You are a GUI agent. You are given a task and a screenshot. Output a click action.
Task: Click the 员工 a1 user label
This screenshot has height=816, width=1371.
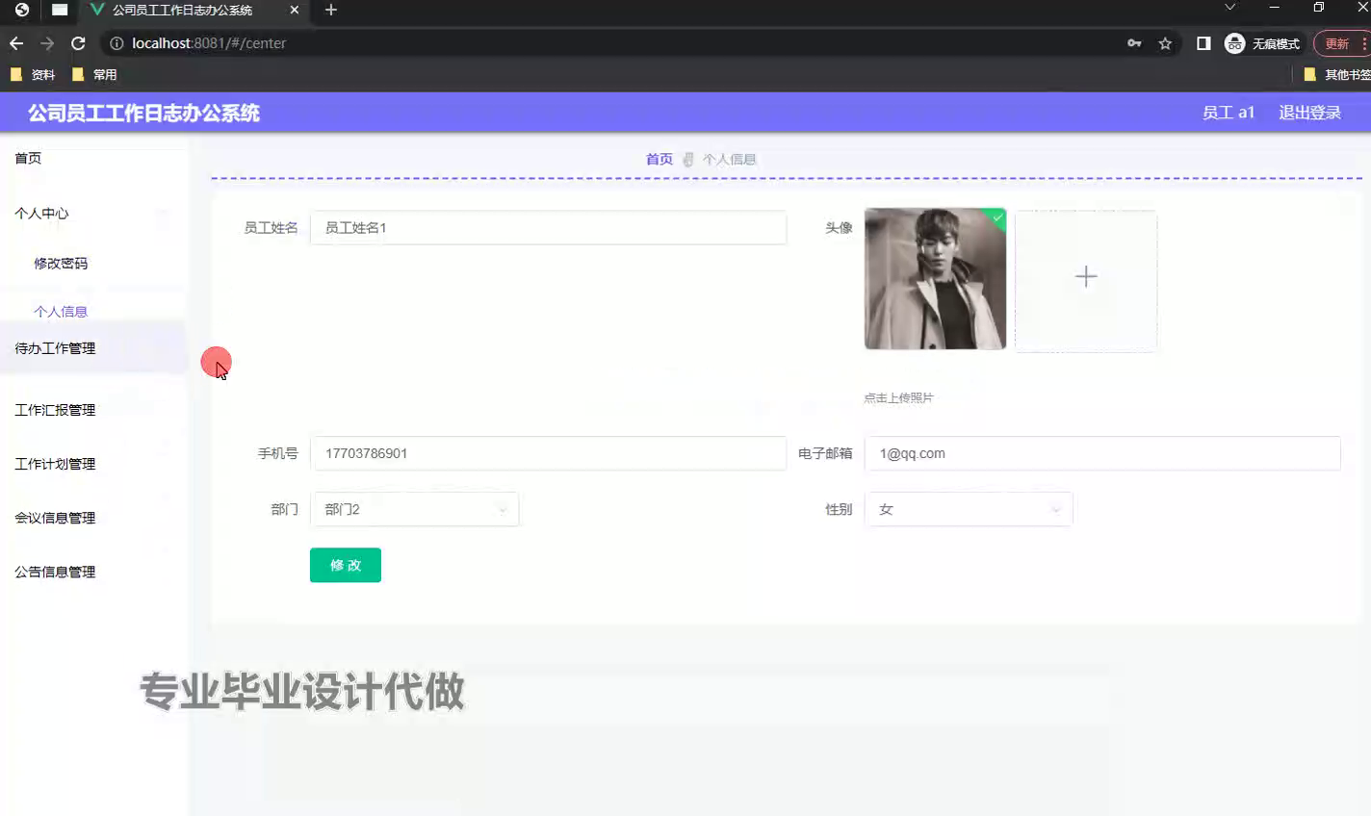click(x=1229, y=113)
